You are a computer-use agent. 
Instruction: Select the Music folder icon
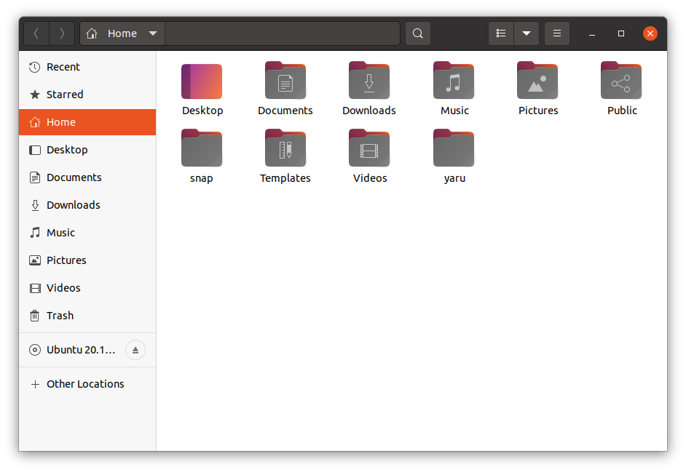tap(454, 81)
